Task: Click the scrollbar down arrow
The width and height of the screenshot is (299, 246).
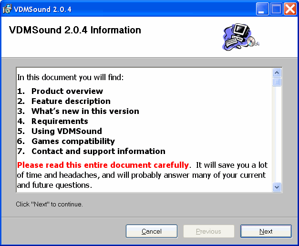Action: click(x=277, y=187)
